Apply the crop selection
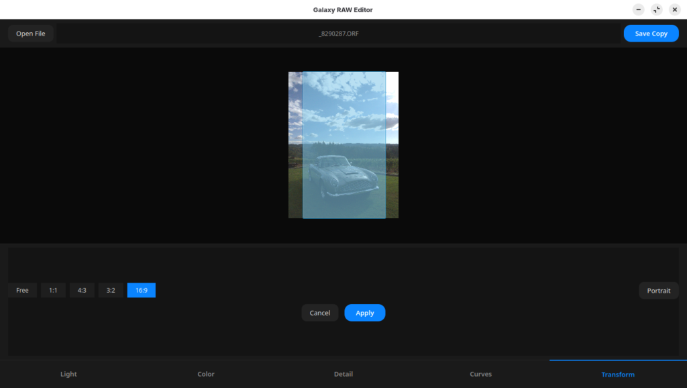 click(364, 313)
